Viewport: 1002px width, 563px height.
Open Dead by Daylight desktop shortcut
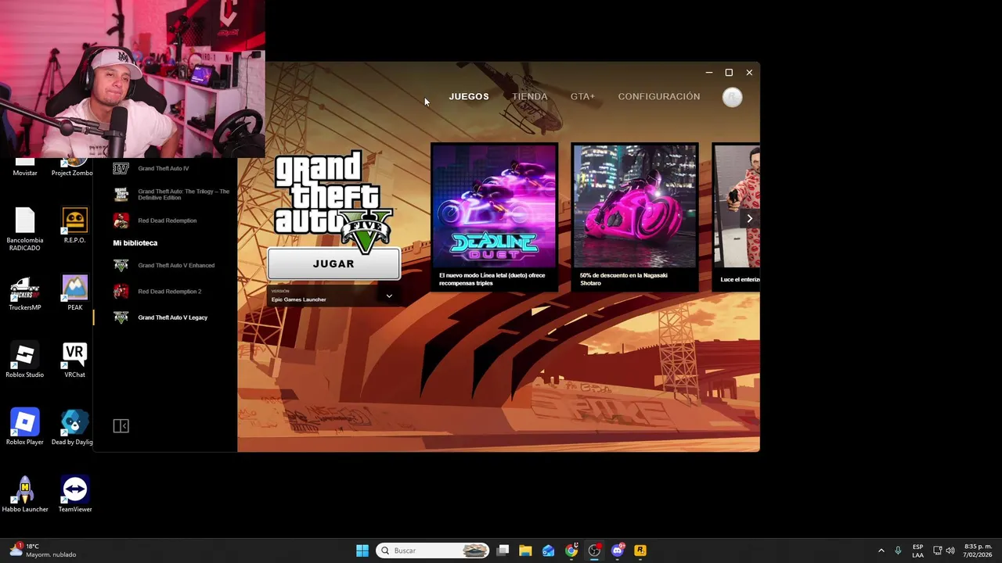click(74, 429)
